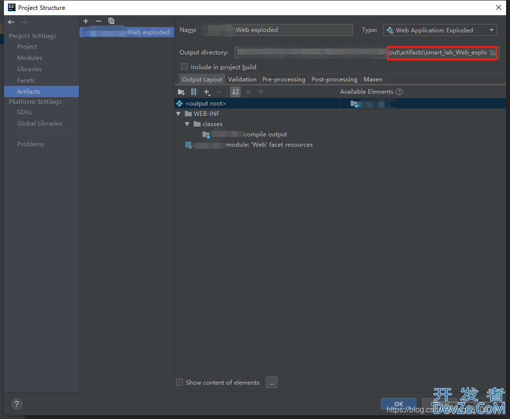This screenshot has width=510, height=419.
Task: Toggle sort elements by names and types
Action: 235,92
